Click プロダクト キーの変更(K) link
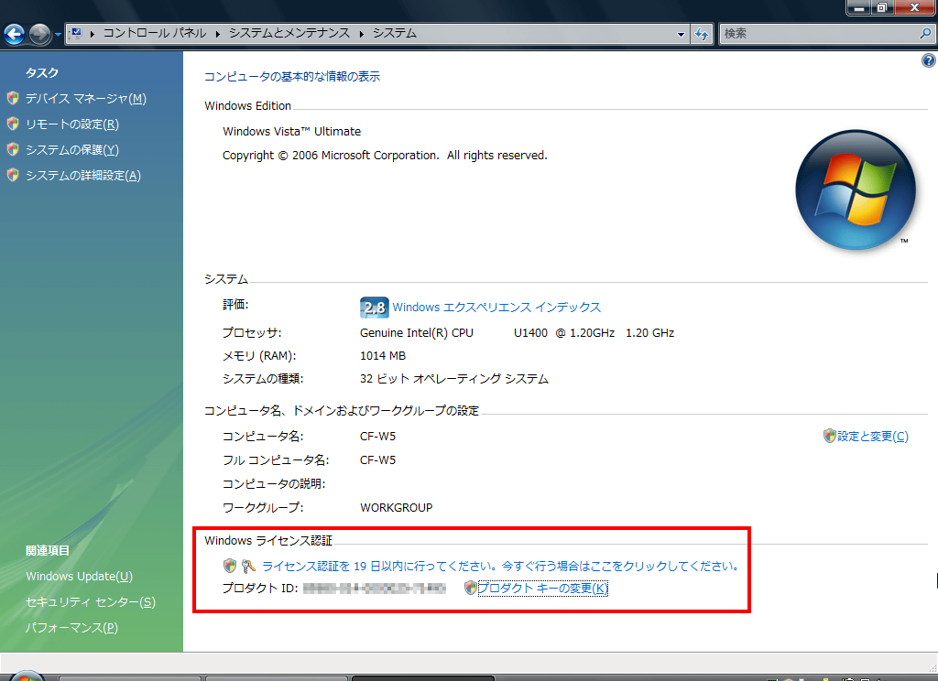Viewport: 938px width, 681px height. [x=542, y=589]
